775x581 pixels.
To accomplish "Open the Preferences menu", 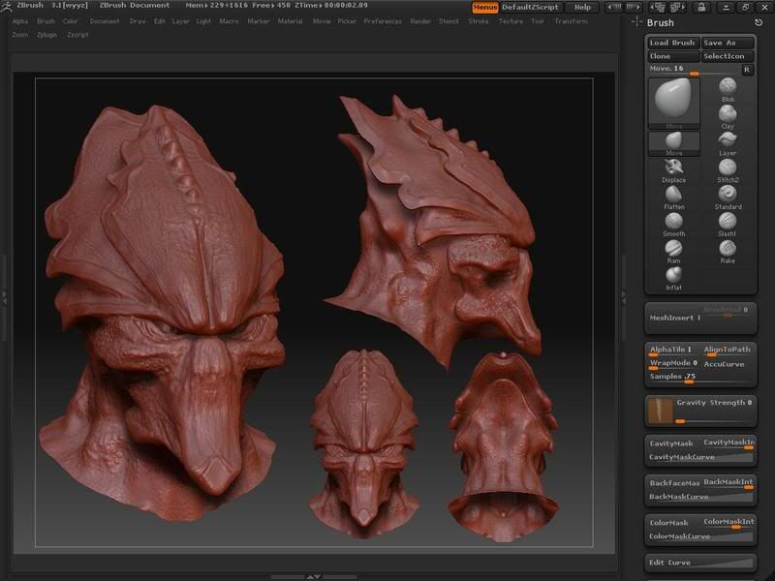I will tap(383, 20).
